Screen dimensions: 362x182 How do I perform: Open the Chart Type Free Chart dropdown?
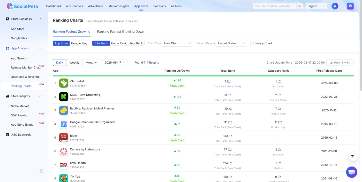(177, 43)
